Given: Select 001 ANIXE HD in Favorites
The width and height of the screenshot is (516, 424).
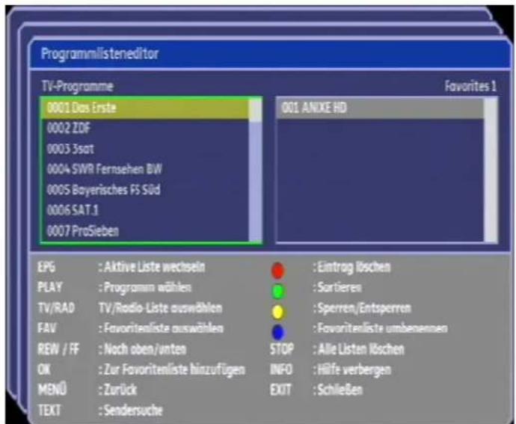Looking at the screenshot, I should tap(381, 108).
